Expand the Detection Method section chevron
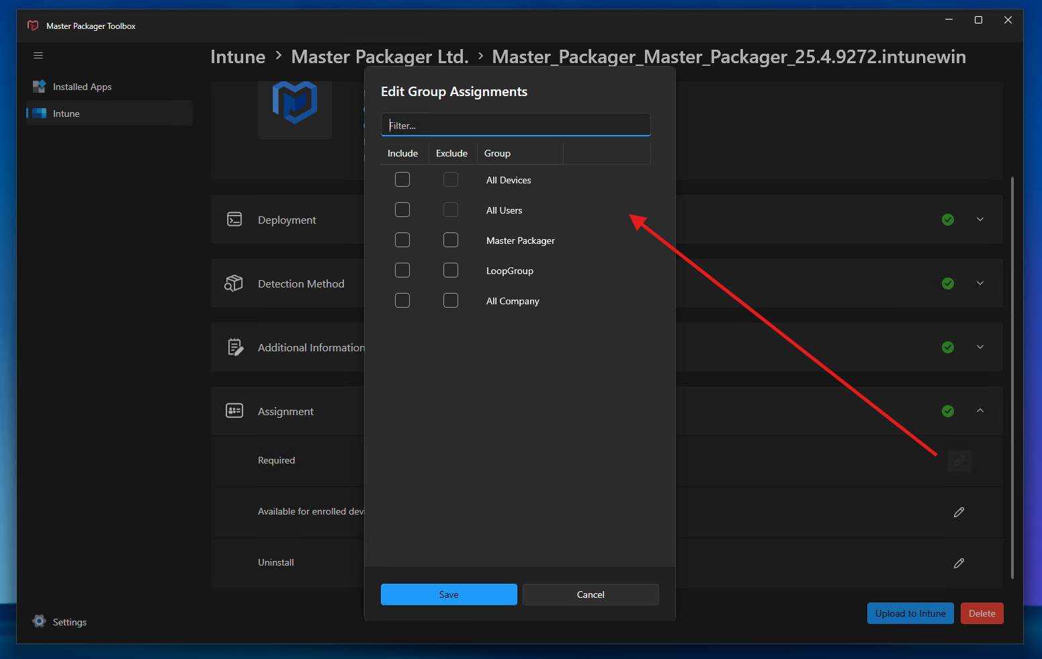Screen dimensions: 1042x659 point(980,283)
